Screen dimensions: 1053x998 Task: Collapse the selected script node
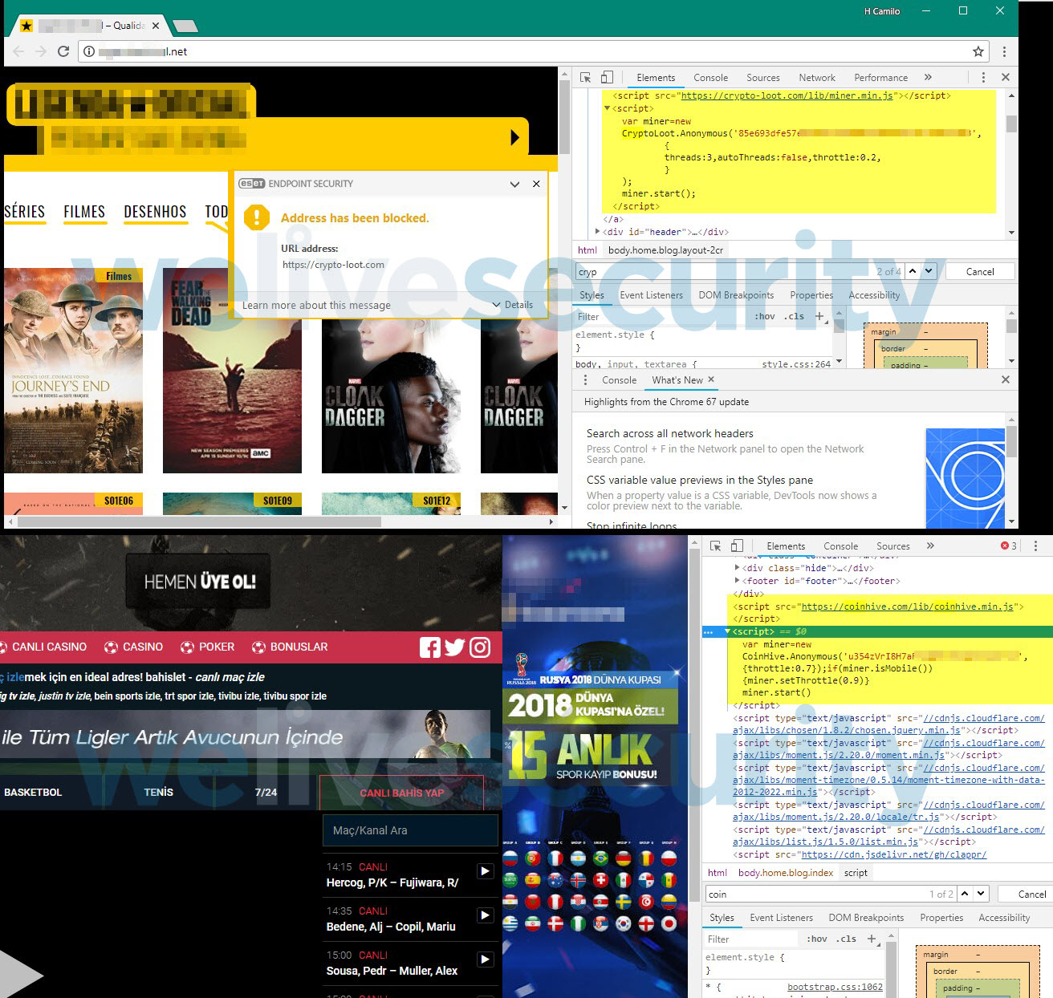[x=727, y=632]
